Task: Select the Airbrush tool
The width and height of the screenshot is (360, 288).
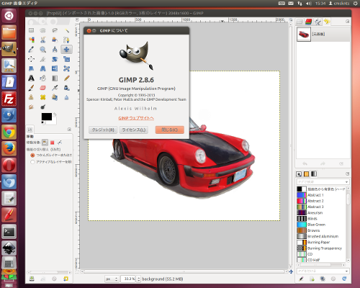Action: click(x=55, y=88)
